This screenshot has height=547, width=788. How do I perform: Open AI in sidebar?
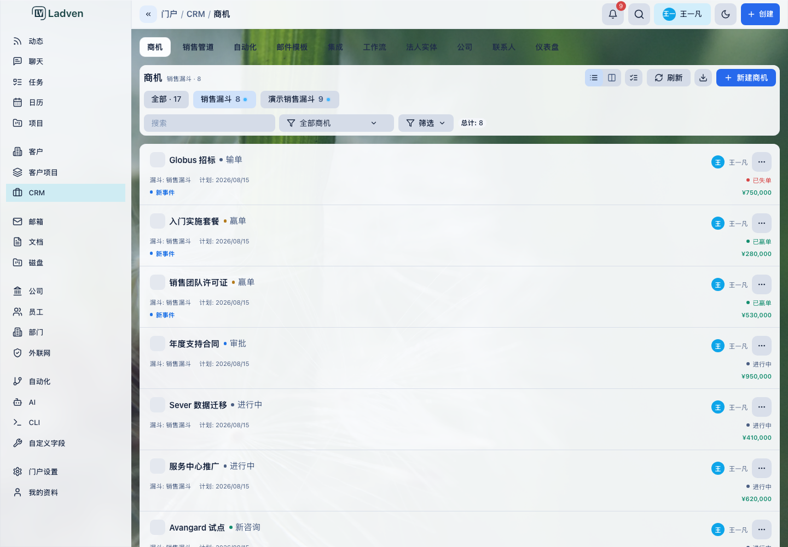point(66,402)
